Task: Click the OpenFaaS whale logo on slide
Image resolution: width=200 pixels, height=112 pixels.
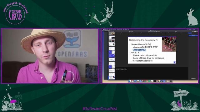Action: [175, 62]
